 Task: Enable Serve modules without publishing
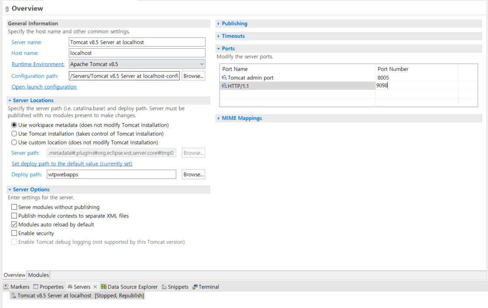(14, 207)
